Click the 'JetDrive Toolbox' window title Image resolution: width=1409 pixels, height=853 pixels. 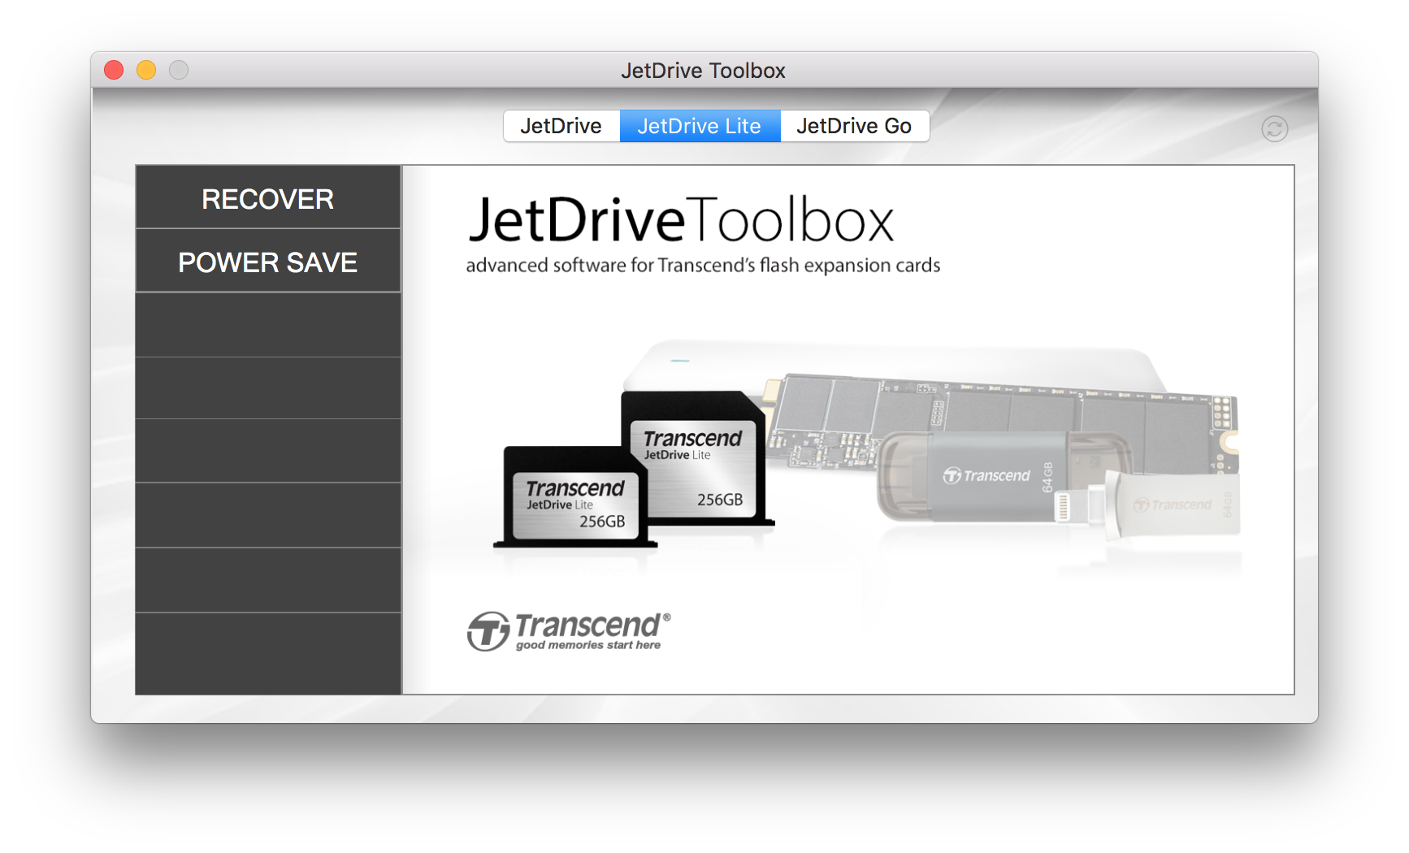point(703,71)
